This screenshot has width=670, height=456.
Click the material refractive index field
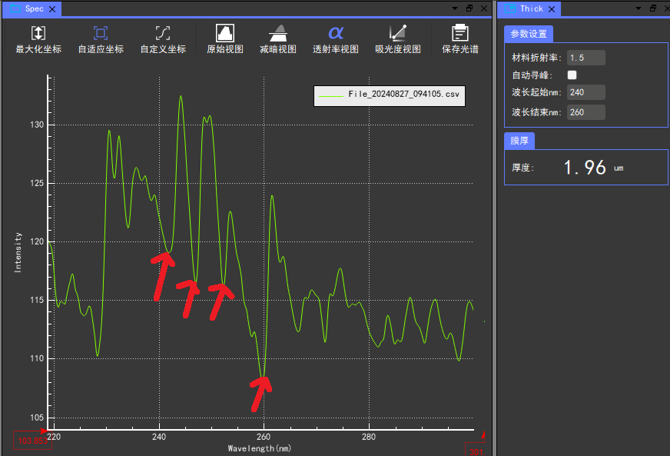coord(585,58)
